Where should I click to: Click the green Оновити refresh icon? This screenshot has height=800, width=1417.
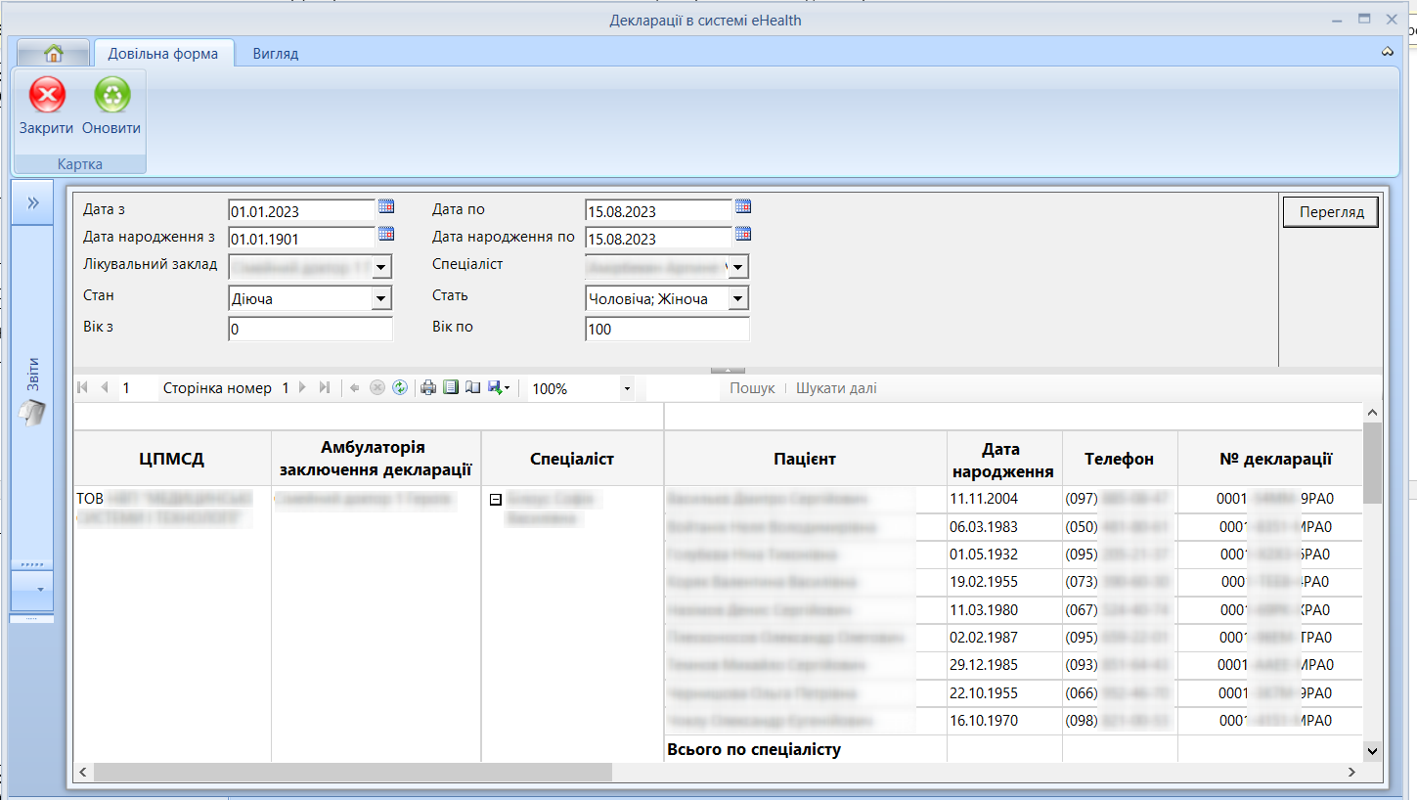point(111,96)
